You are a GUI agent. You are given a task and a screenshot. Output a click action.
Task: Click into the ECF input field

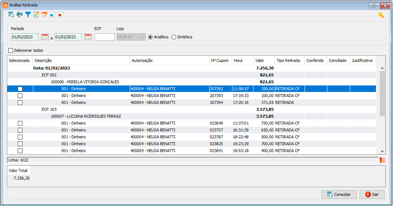tap(104, 37)
